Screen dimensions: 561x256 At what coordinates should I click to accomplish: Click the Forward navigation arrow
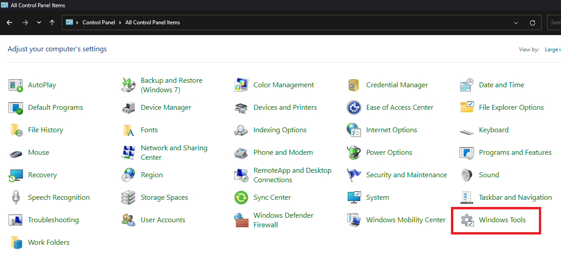(25, 22)
